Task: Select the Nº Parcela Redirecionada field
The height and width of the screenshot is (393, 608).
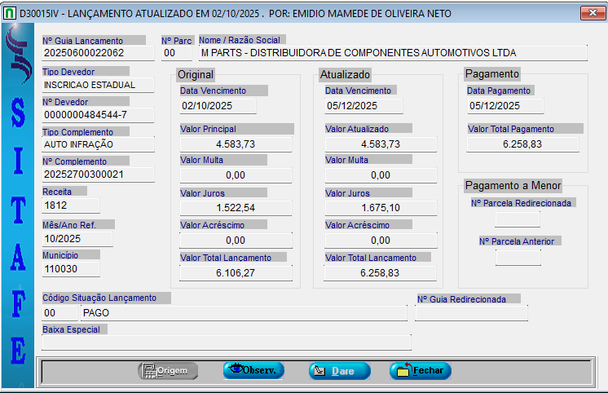Action: [x=518, y=219]
